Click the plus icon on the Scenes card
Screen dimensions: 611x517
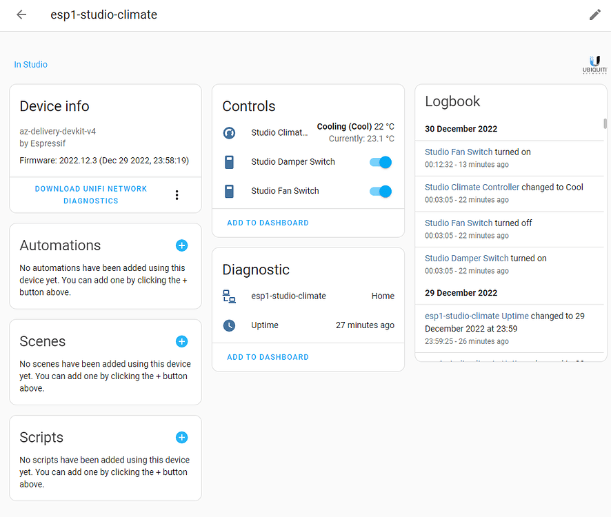pyautogui.click(x=181, y=341)
